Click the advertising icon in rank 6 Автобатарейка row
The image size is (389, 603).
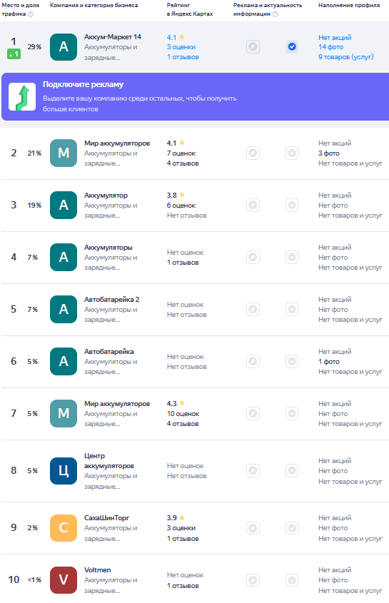pyautogui.click(x=253, y=361)
